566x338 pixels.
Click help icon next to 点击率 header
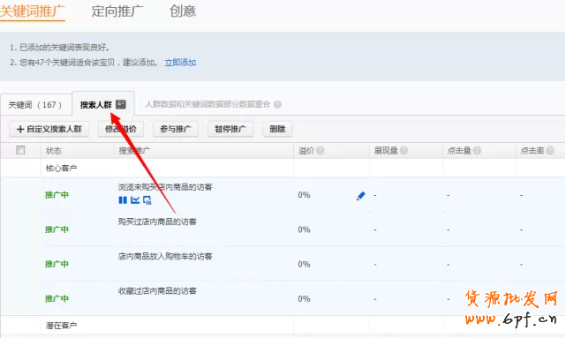[x=550, y=151]
